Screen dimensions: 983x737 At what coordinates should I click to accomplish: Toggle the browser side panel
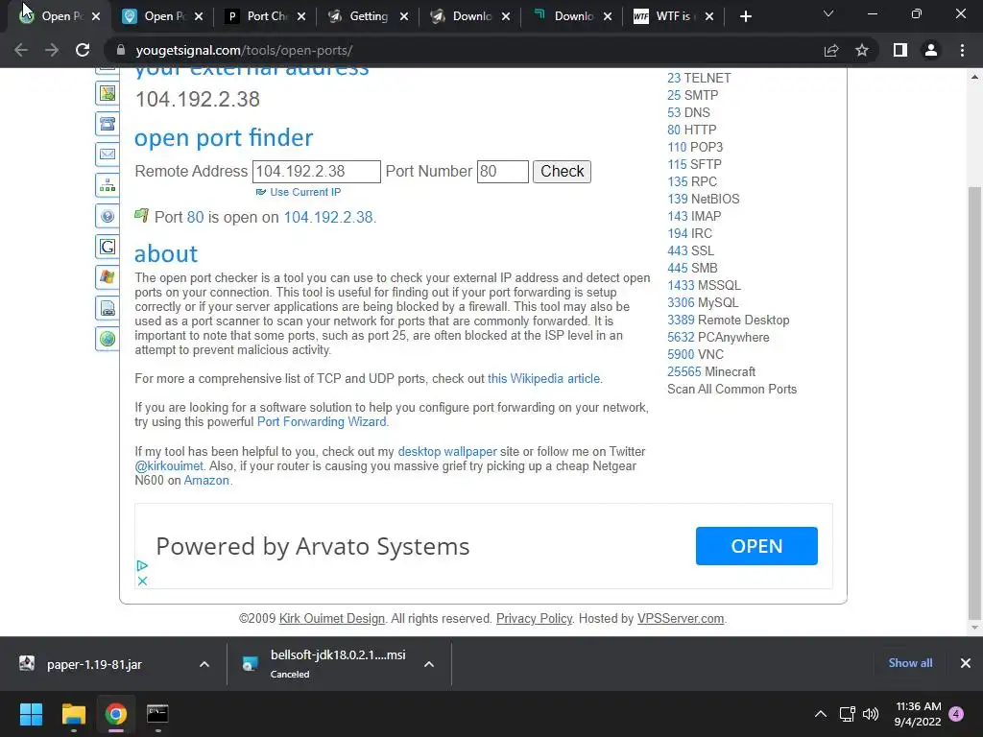tap(900, 50)
